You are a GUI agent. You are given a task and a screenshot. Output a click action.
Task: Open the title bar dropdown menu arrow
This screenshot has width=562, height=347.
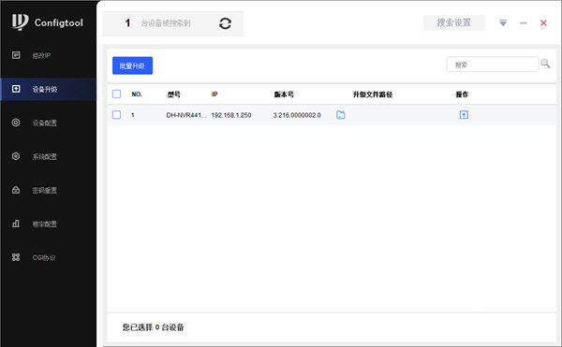click(503, 22)
